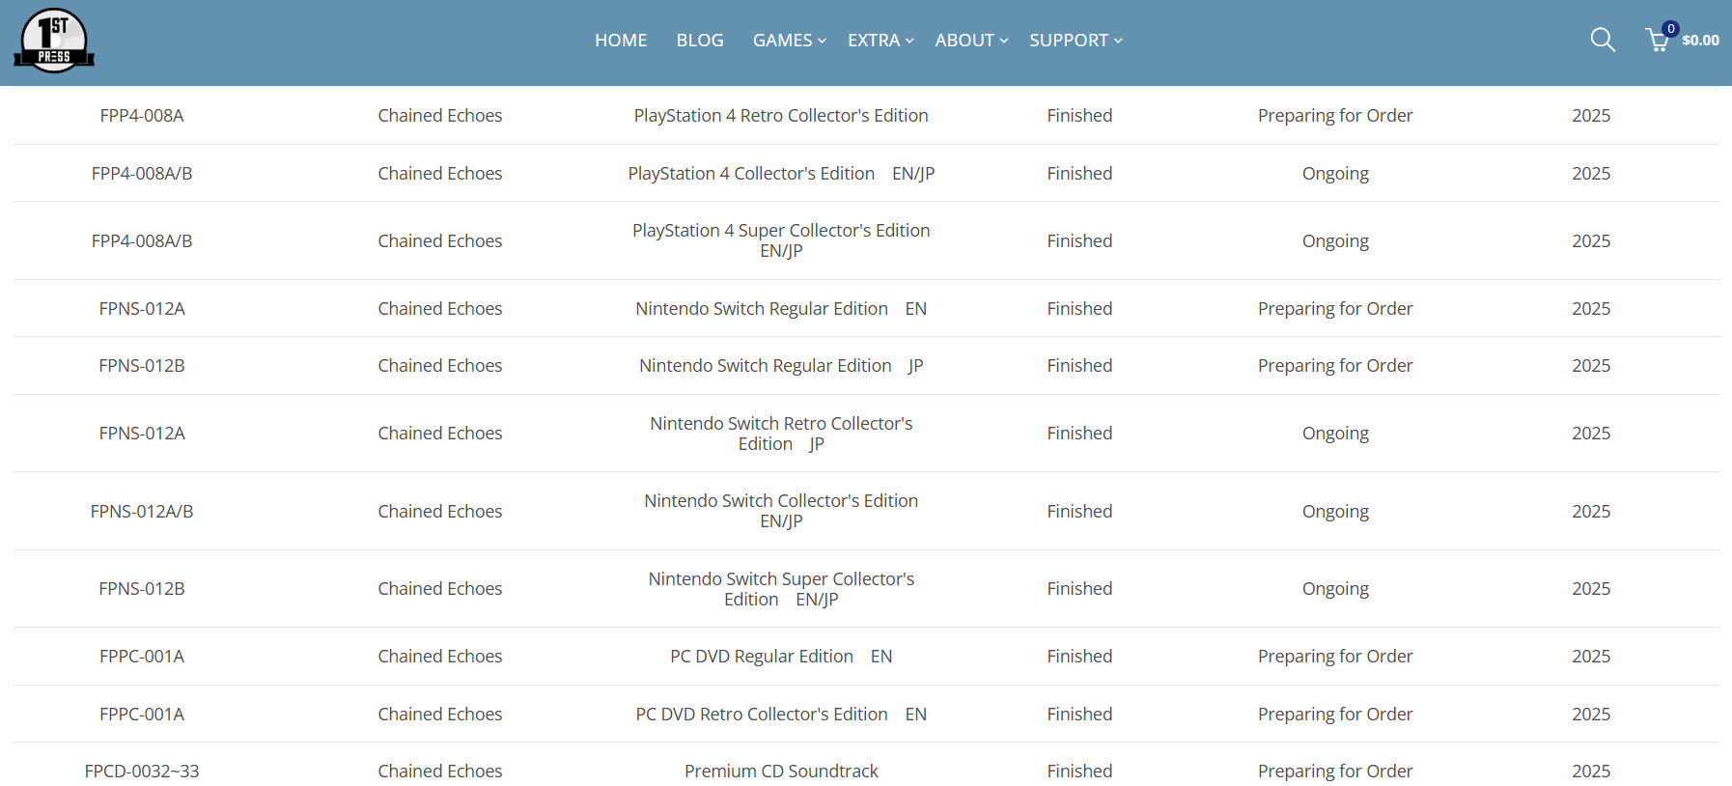Screen dimensions: 1732x786
Task: Click the $0.00 cart total
Action: pyautogui.click(x=1700, y=41)
